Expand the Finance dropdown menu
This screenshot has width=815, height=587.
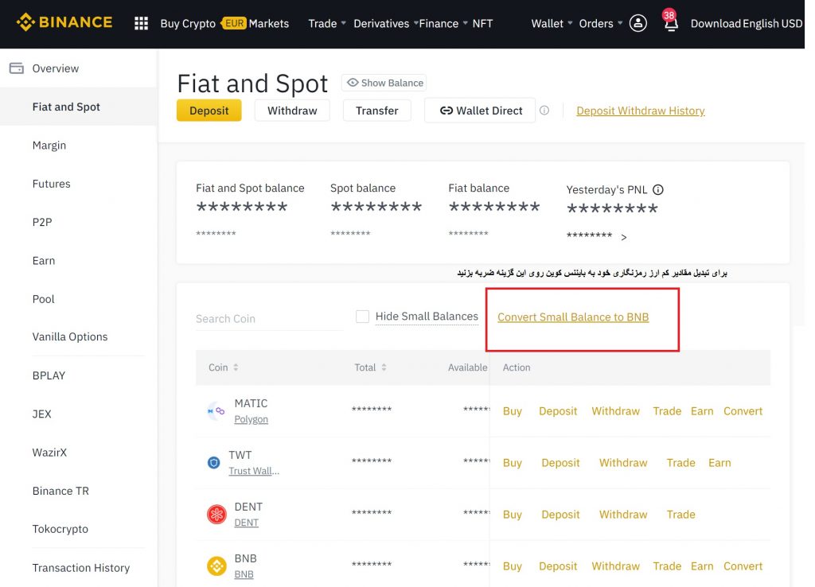pyautogui.click(x=443, y=23)
